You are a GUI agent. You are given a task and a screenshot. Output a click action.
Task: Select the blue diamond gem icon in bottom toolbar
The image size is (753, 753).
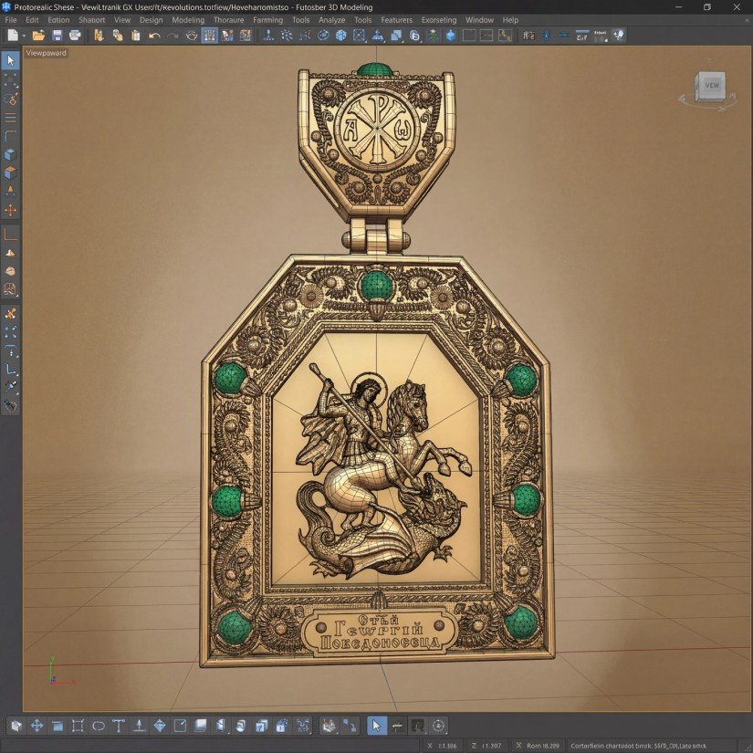(x=160, y=725)
